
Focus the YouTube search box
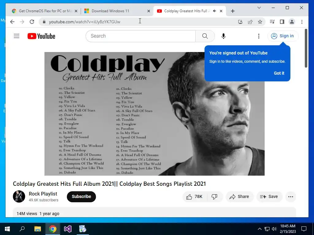pyautogui.click(x=140, y=36)
